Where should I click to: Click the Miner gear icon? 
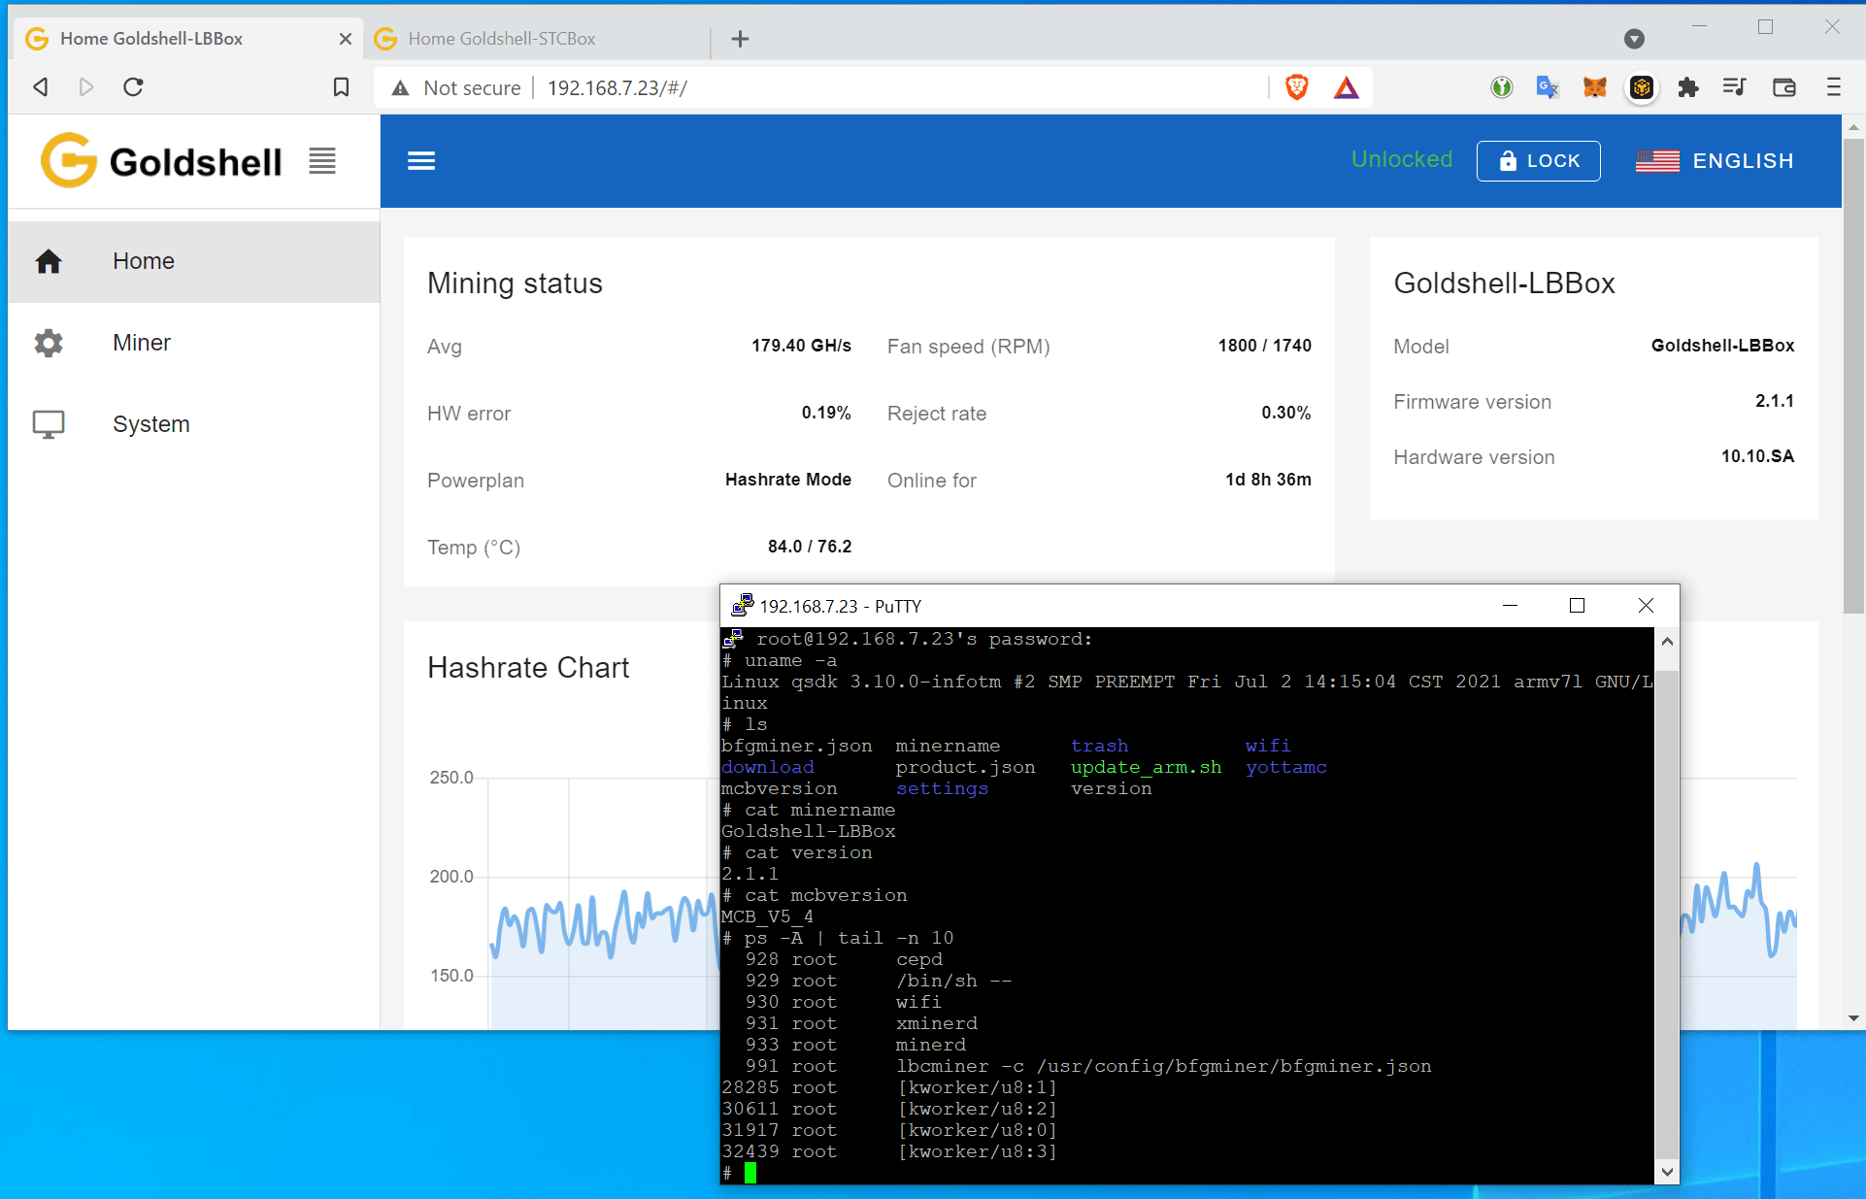point(49,343)
